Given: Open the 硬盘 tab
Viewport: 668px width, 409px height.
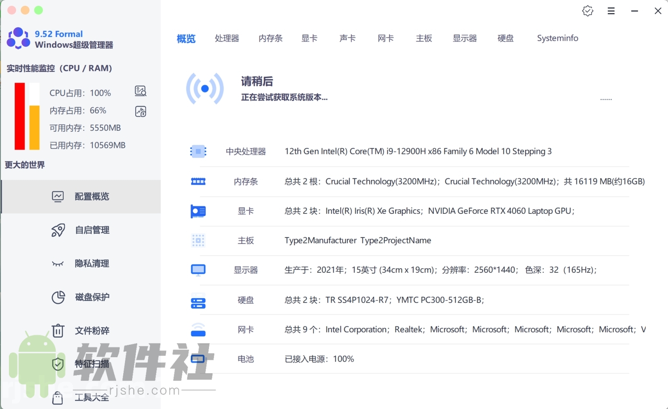Looking at the screenshot, I should (x=505, y=38).
